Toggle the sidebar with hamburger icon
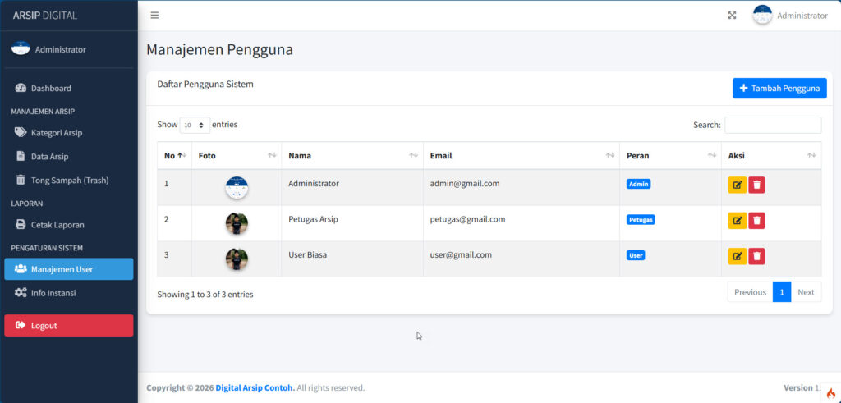This screenshot has width=841, height=403. [x=154, y=16]
